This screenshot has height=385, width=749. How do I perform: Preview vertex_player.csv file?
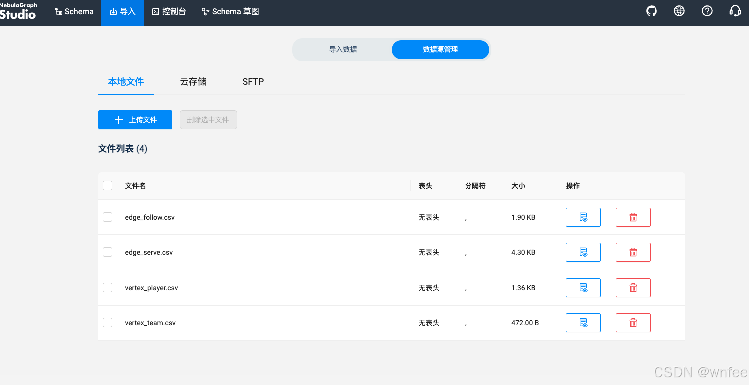click(x=583, y=288)
